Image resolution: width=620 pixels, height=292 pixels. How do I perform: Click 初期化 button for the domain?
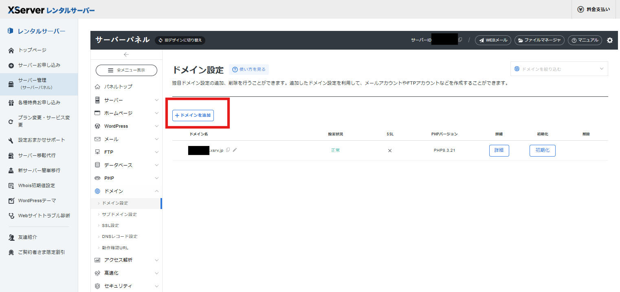(x=542, y=150)
